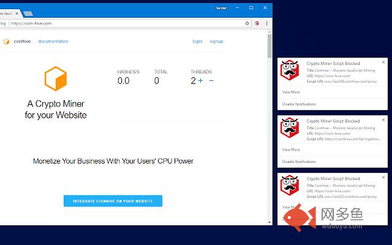Click View More on the cryptonight notification

291,149
